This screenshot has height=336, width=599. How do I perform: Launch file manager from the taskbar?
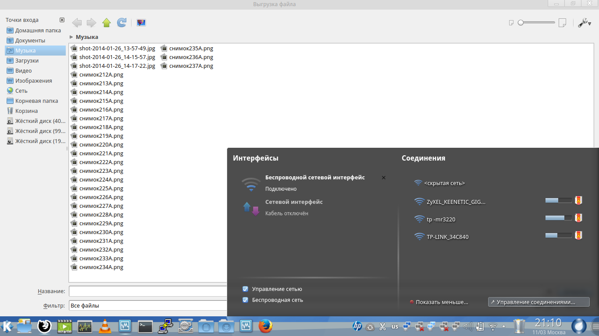(x=25, y=326)
